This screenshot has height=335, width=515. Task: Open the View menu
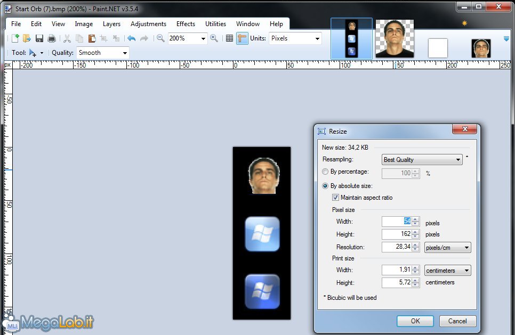coord(58,24)
